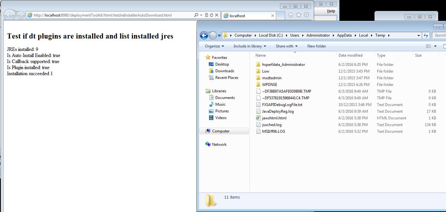Click the search magnifier in address bar

(196, 15)
